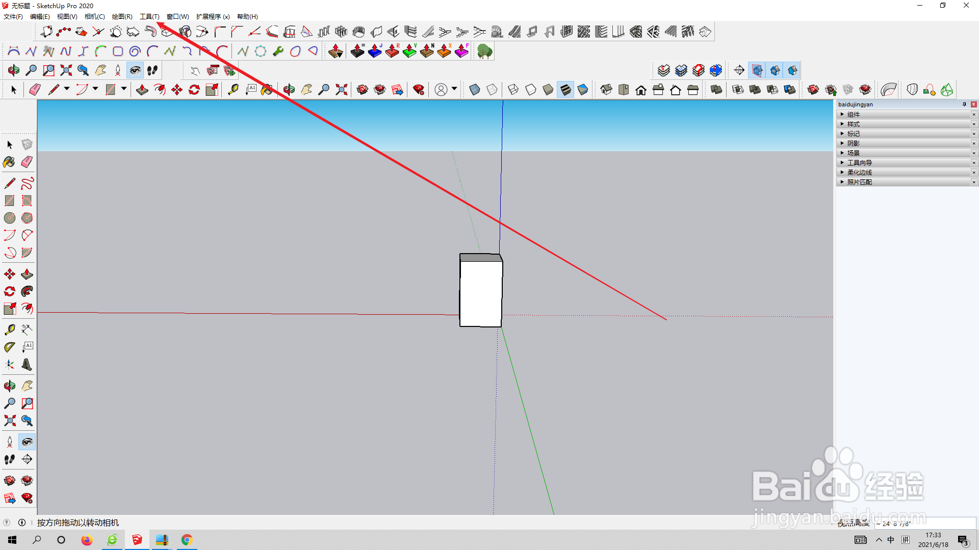Open Firefox from the taskbar
Image resolution: width=979 pixels, height=550 pixels.
point(87,540)
